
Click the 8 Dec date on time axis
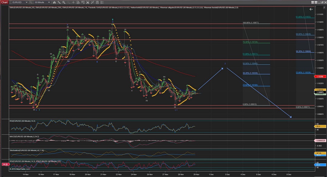(x=289, y=175)
